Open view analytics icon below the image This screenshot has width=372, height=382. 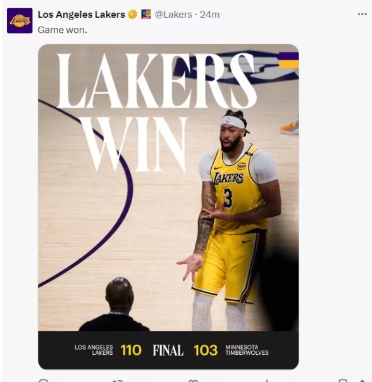tap(267, 381)
